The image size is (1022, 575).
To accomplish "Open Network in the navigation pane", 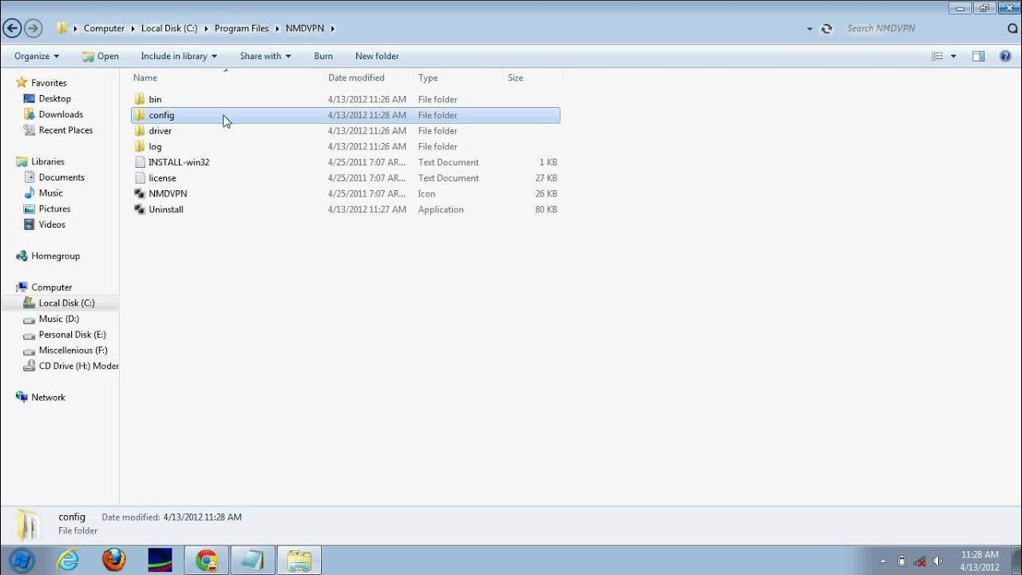I will point(48,397).
